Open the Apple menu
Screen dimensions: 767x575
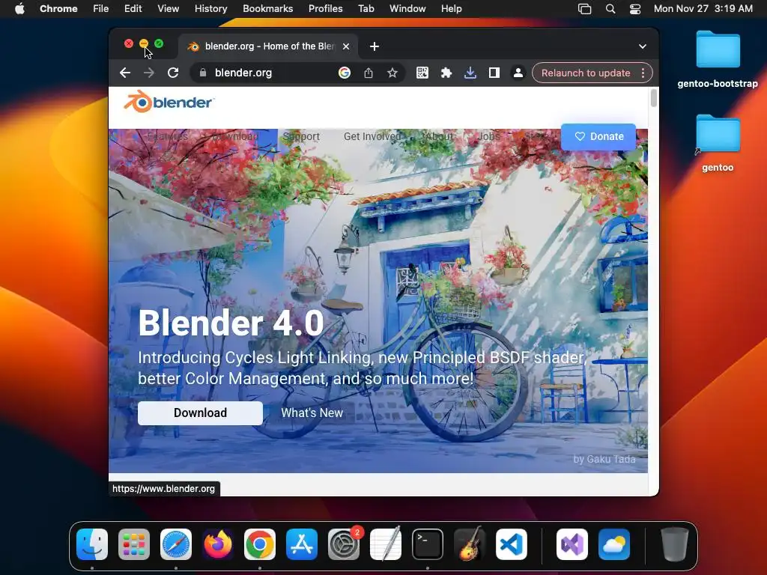(x=19, y=9)
